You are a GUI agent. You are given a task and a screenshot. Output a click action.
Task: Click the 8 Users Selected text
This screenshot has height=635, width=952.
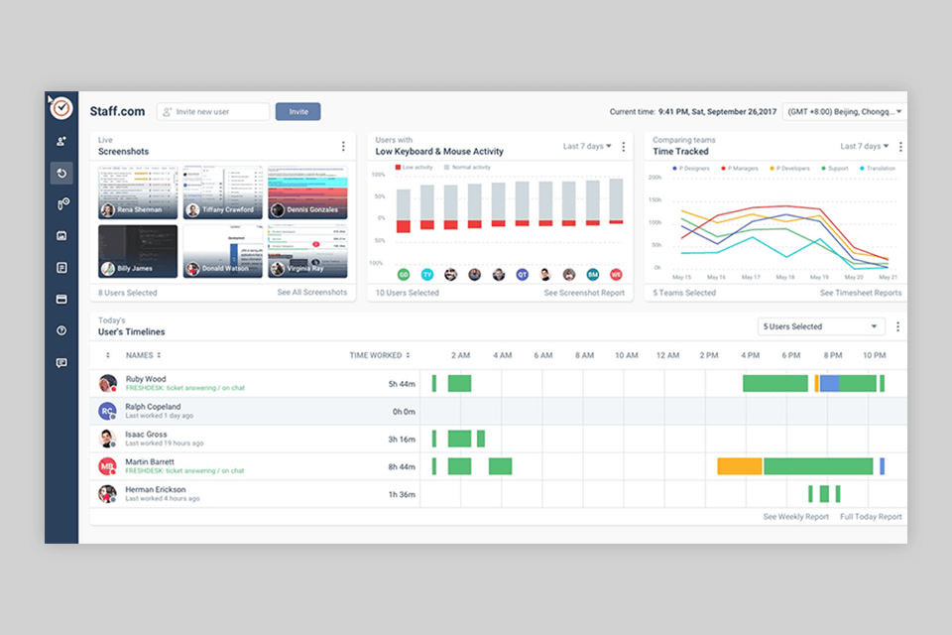coord(128,293)
